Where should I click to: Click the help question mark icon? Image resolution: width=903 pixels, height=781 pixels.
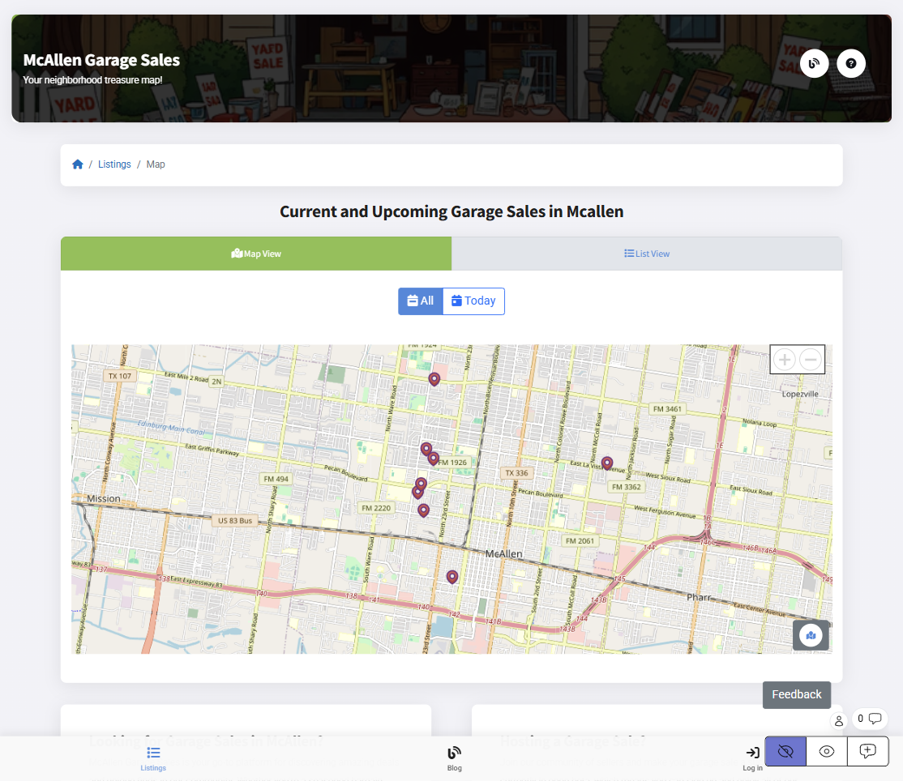pyautogui.click(x=851, y=63)
